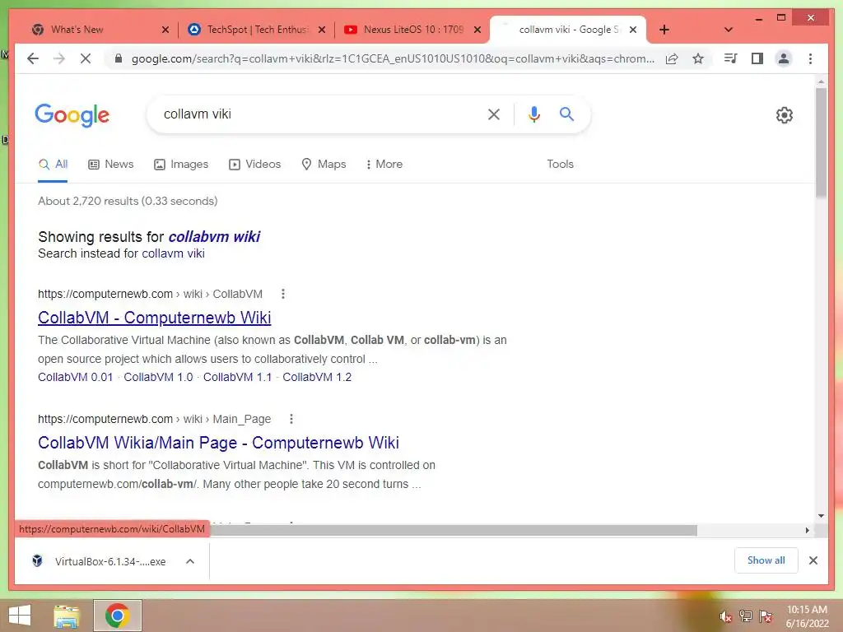Open the Chrome profile avatar
This screenshot has height=632, width=843.
pos(784,58)
